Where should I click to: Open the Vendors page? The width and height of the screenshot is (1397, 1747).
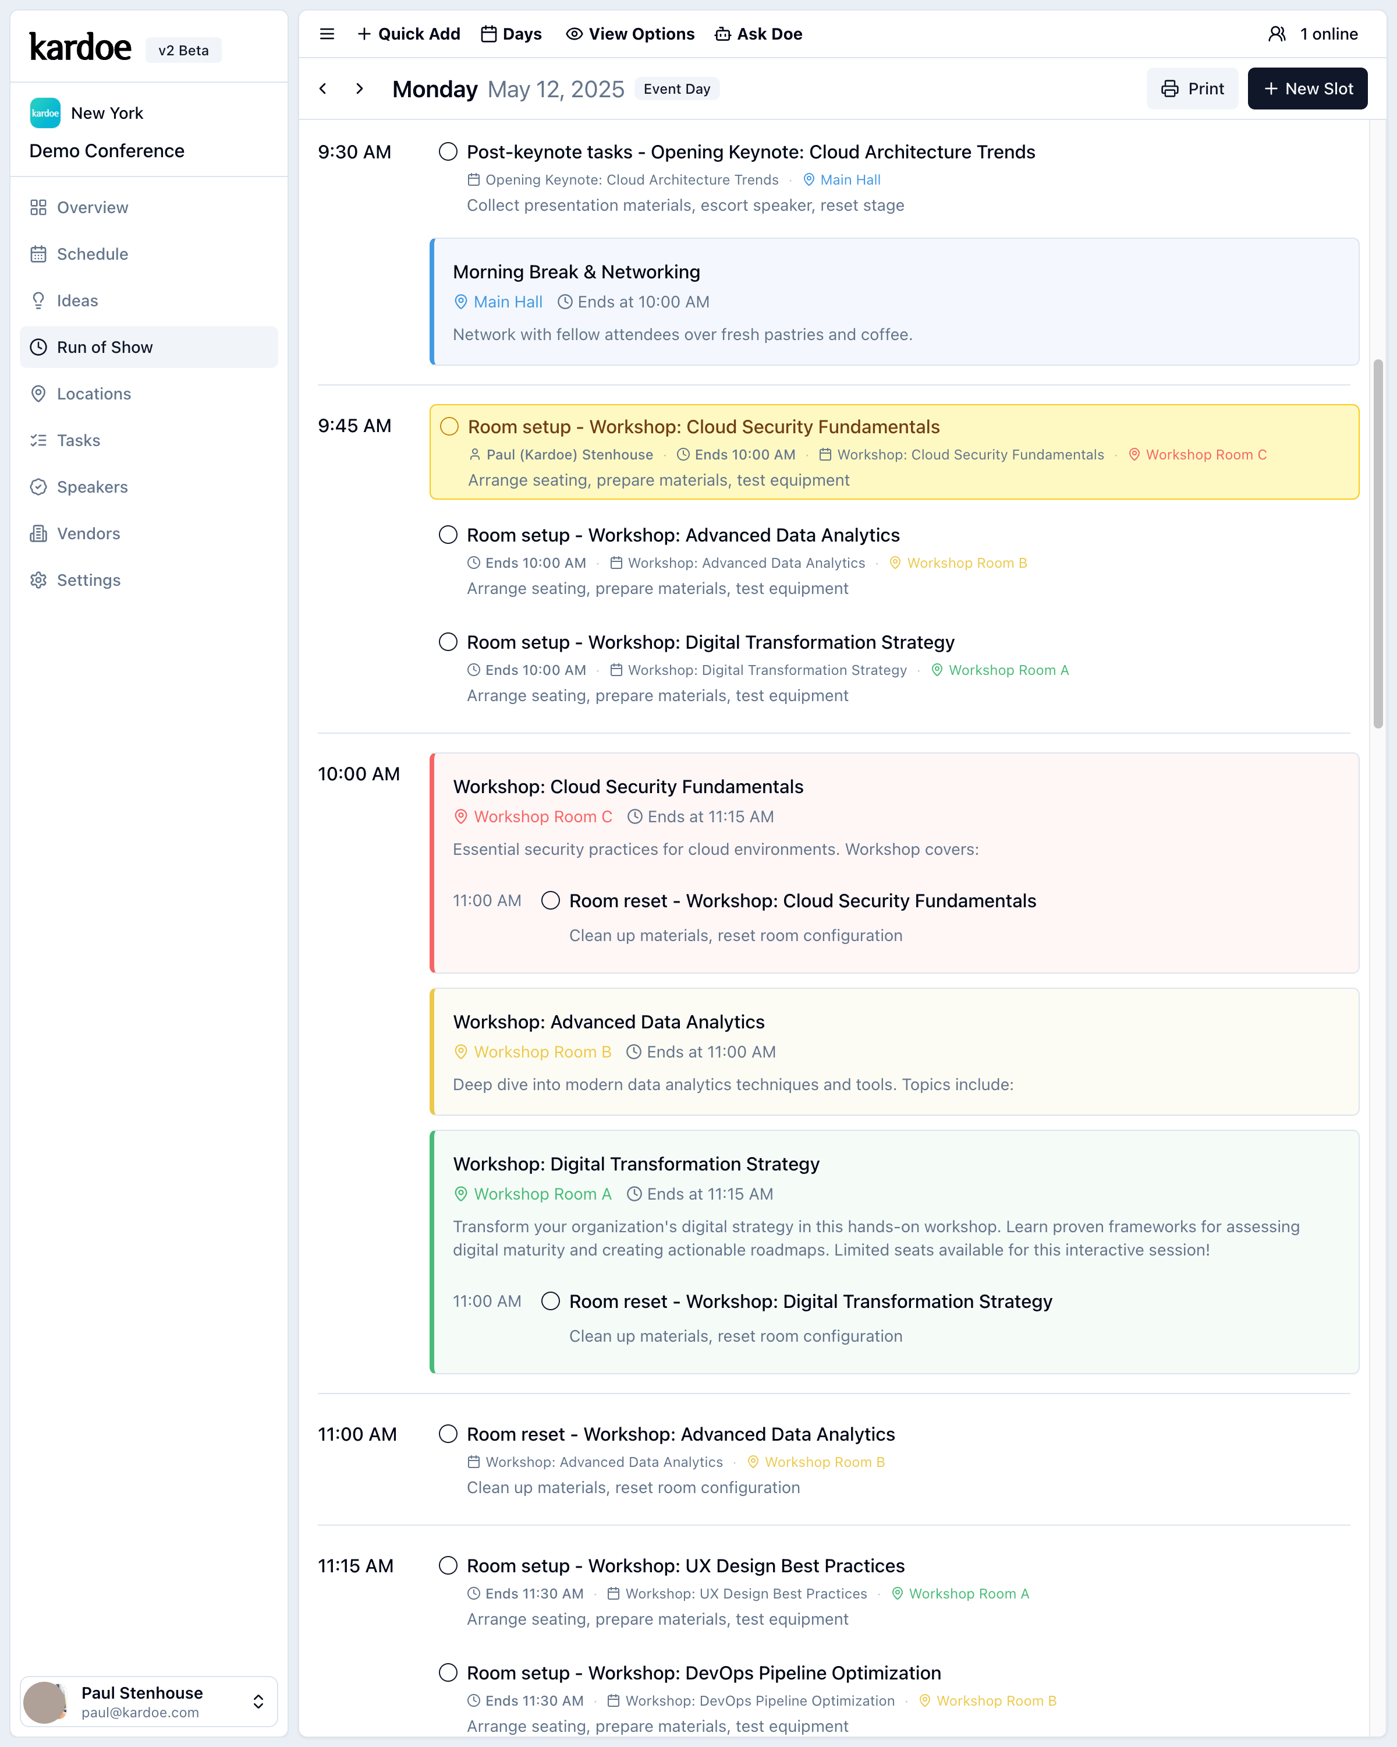pyautogui.click(x=148, y=533)
